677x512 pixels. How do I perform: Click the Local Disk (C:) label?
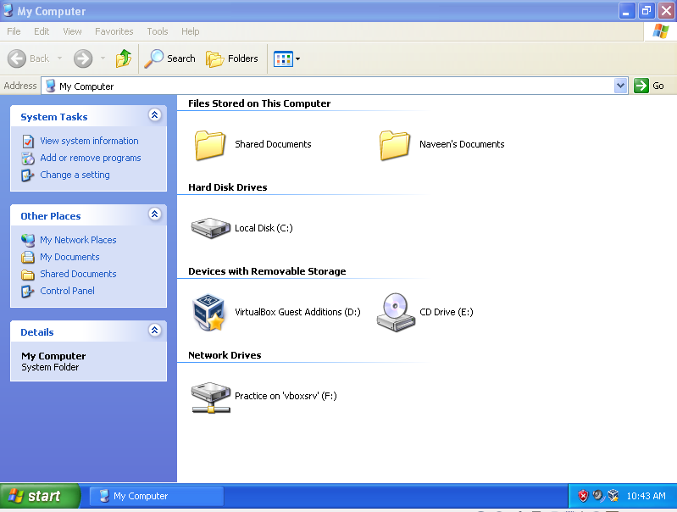pos(264,228)
